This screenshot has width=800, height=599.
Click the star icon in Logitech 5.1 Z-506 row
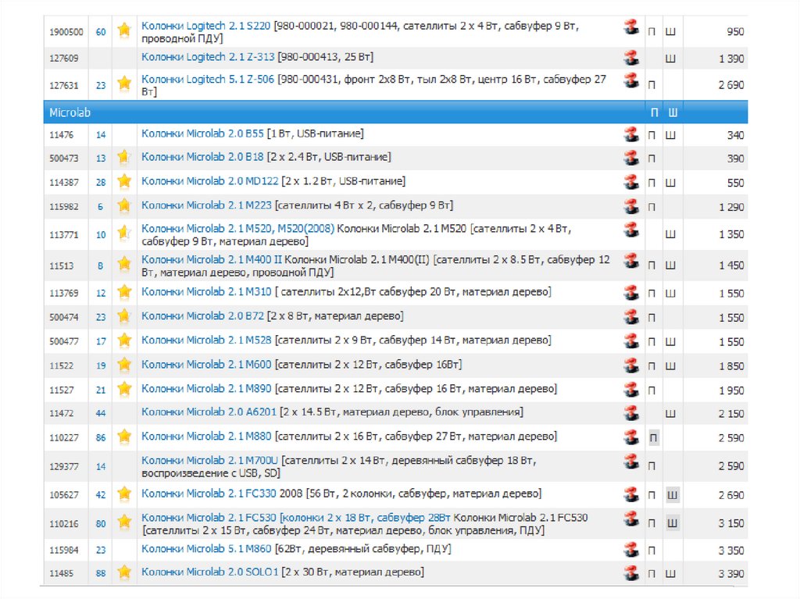click(124, 83)
